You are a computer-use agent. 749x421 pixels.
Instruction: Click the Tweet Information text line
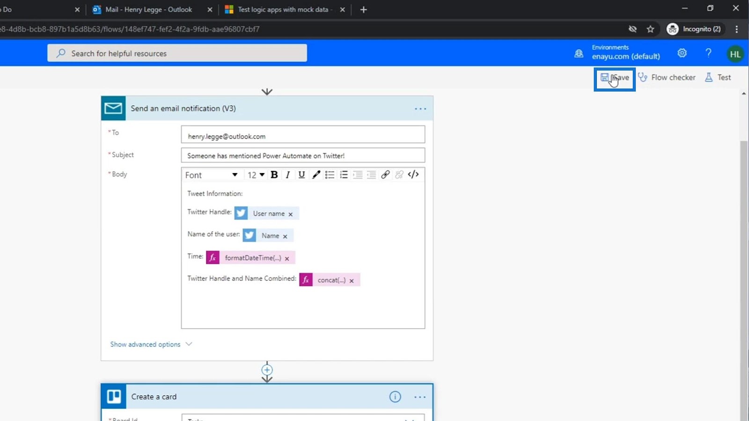tap(215, 194)
